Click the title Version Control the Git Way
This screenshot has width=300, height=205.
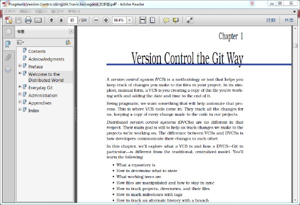(187, 58)
